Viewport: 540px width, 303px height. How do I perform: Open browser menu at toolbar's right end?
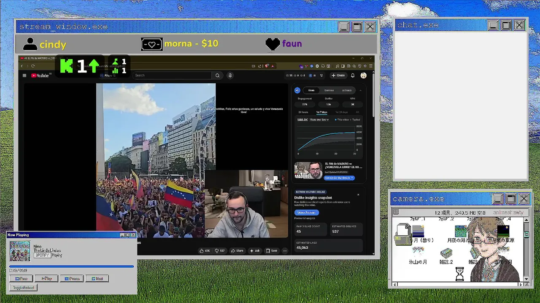click(x=370, y=66)
